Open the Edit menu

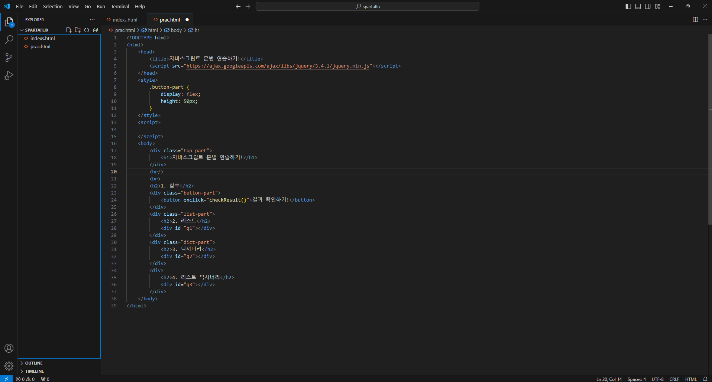33,6
